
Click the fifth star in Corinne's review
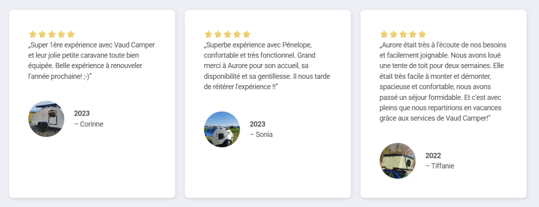pyautogui.click(x=71, y=34)
